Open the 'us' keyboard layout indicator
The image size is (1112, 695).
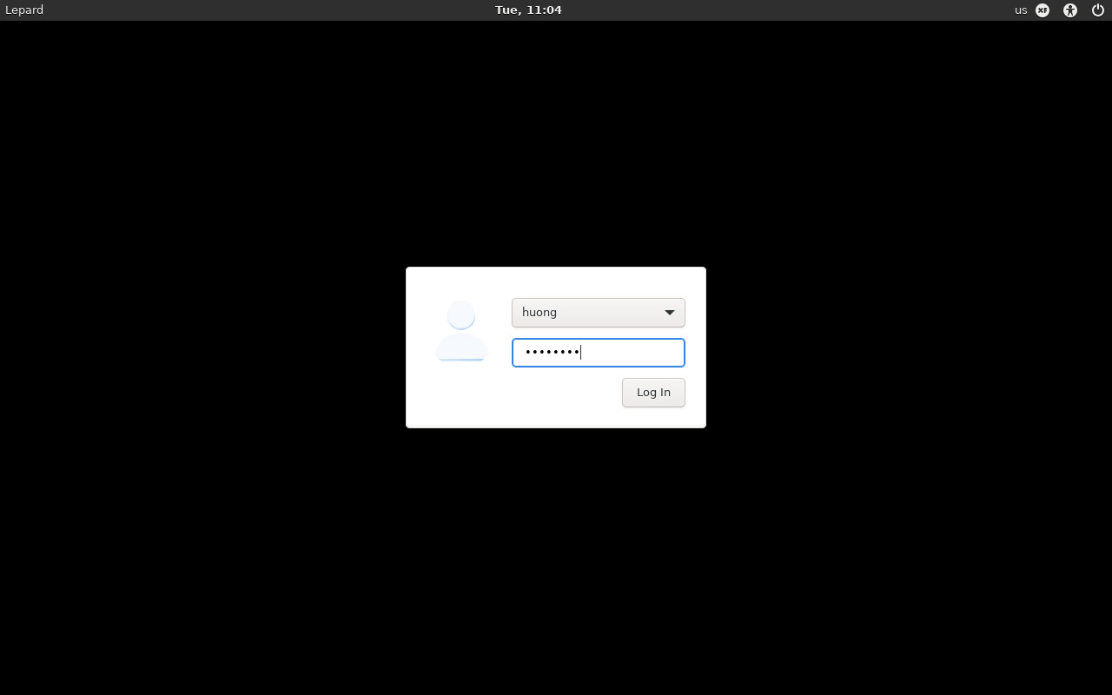pos(1021,10)
